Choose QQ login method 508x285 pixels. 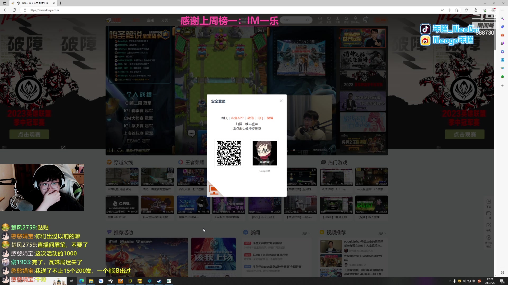(x=260, y=118)
